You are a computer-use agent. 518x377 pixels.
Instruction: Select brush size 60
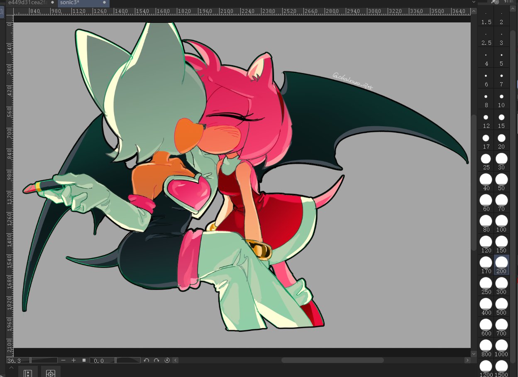pos(486,203)
